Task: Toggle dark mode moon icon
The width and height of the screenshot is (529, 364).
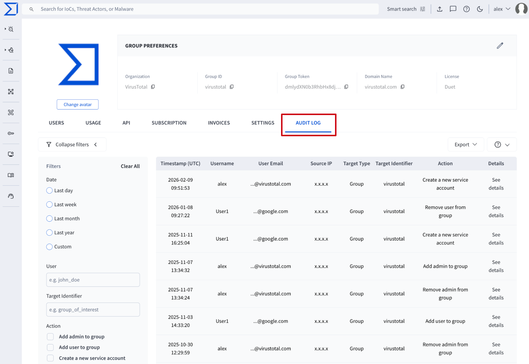Action: tap(480, 9)
